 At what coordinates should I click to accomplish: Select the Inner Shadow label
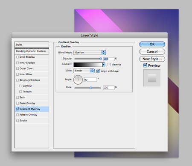tap(27, 63)
